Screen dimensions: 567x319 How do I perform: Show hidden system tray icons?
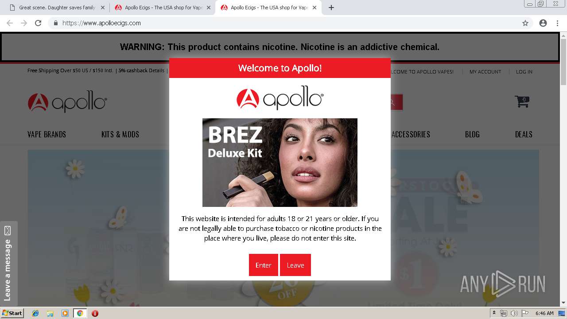click(494, 313)
